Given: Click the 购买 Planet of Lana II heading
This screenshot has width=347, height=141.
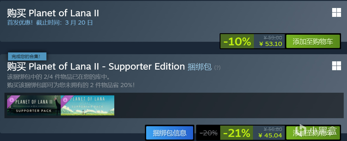Looking at the screenshot, I should point(53,13).
